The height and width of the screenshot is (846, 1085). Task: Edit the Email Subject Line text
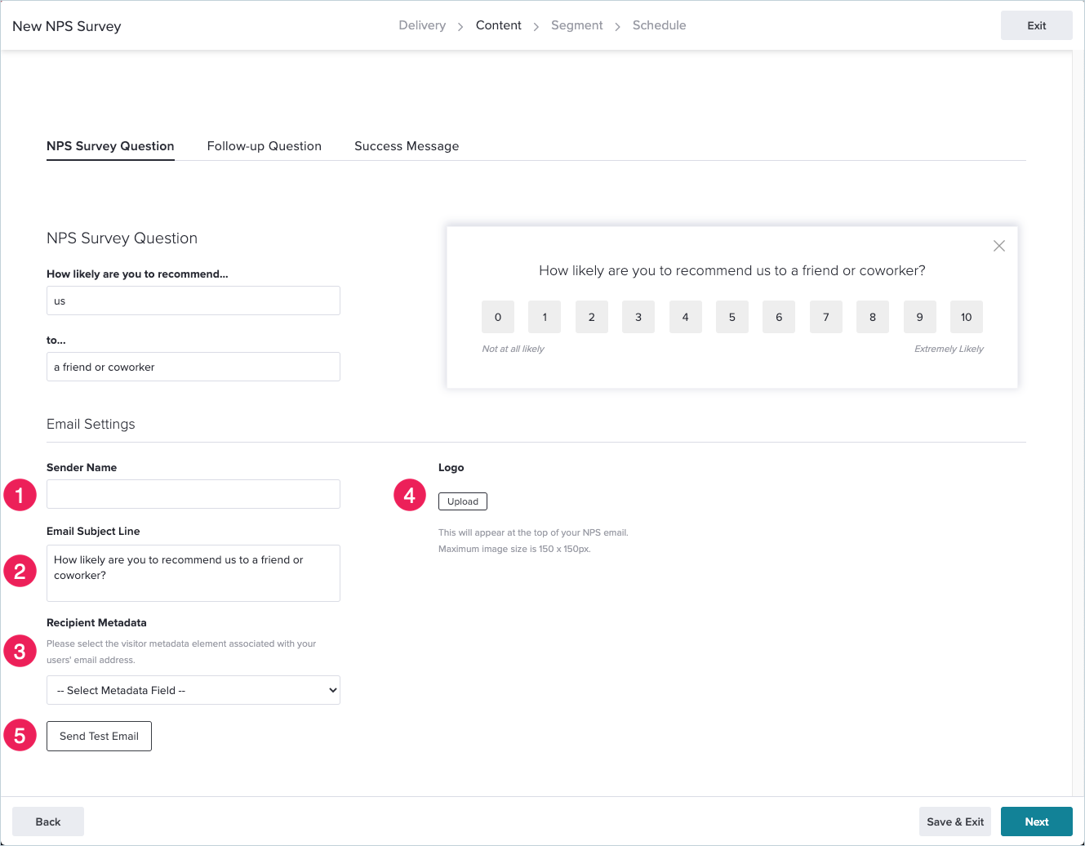click(x=193, y=572)
